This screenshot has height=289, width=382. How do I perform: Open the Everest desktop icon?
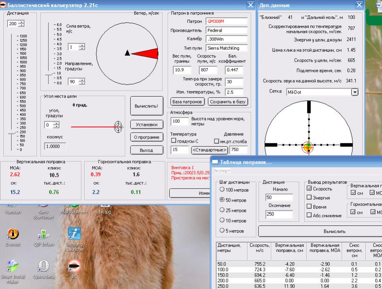(x=13, y=234)
